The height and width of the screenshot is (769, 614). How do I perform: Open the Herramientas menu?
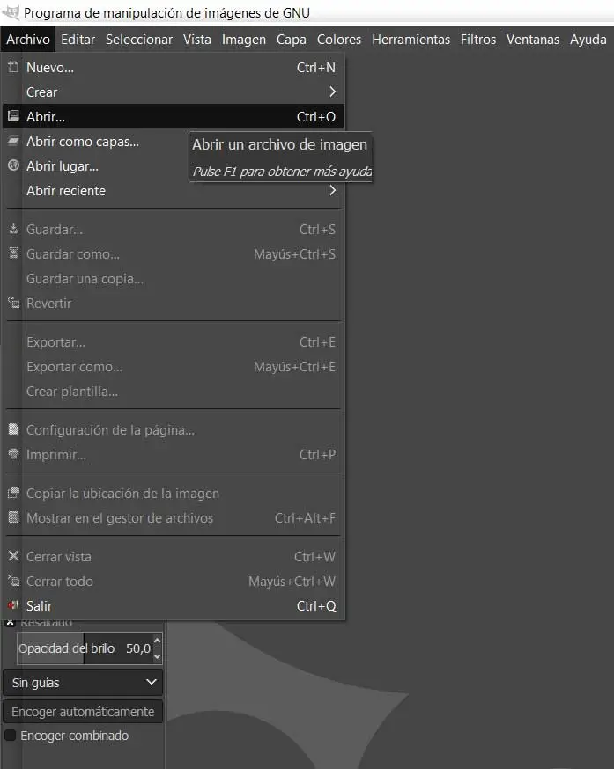[411, 40]
